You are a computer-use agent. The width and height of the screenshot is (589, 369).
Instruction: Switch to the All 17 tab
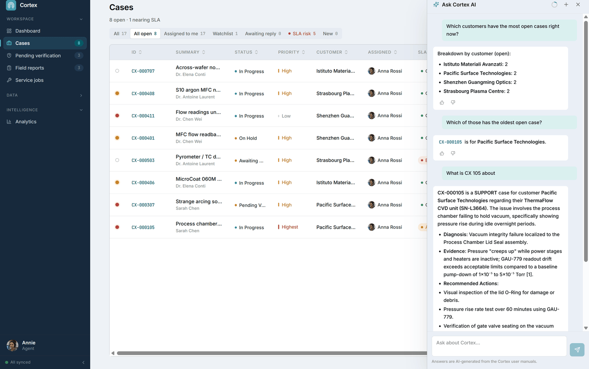click(120, 33)
